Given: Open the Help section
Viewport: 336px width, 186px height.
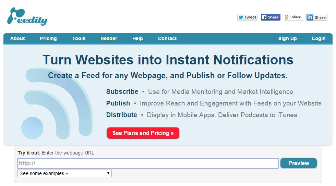Looking at the screenshot, I should click(137, 38).
